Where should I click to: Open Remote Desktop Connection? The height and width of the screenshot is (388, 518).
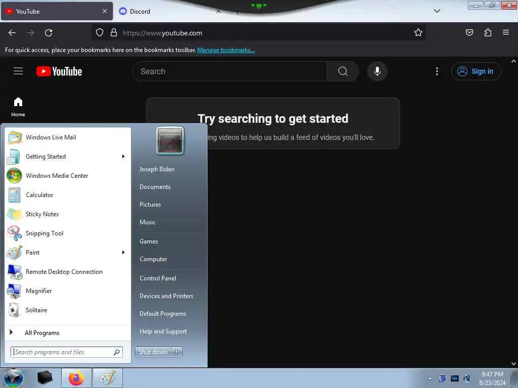(68, 271)
